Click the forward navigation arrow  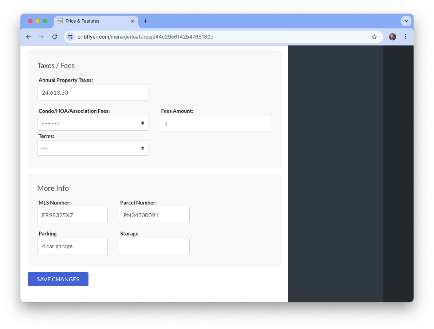pos(42,37)
